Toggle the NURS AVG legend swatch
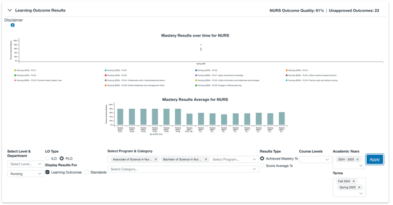This screenshot has width=393, height=205. coord(151,134)
